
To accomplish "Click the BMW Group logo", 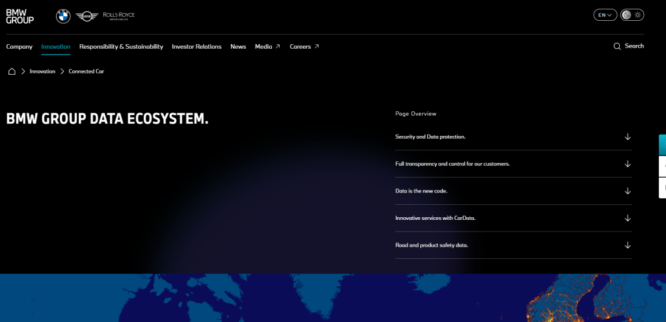I will click(20, 16).
